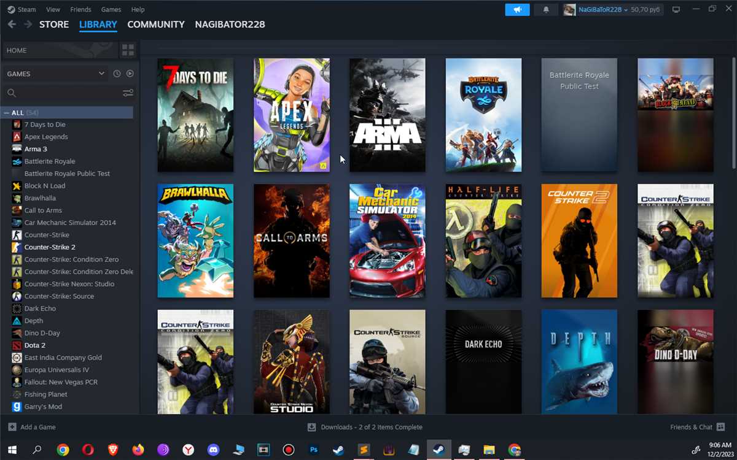Open the Games menu

[x=111, y=10]
